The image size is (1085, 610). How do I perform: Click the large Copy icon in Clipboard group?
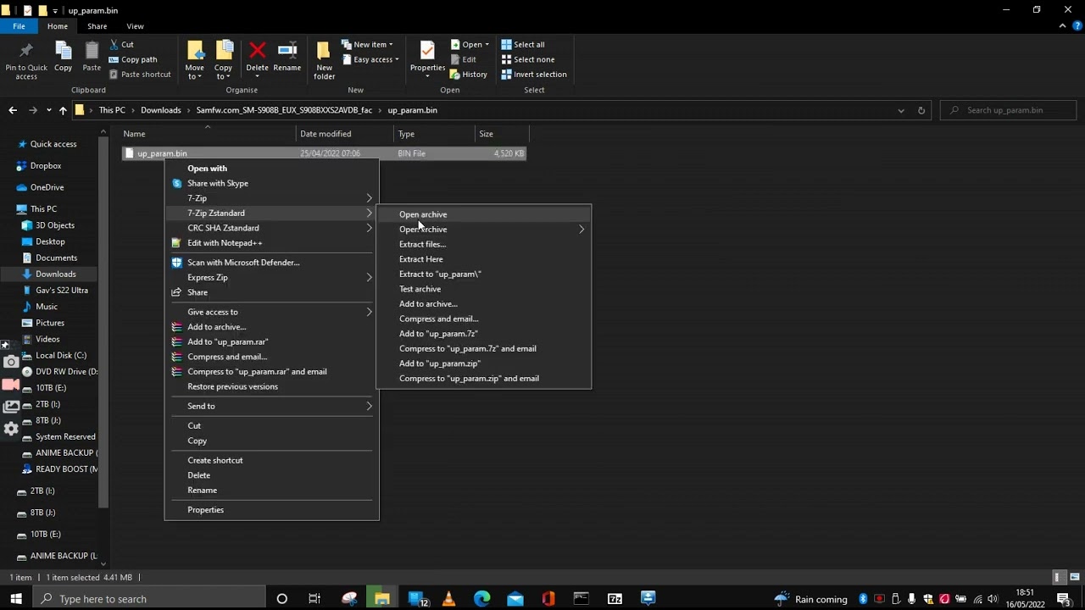coord(63,56)
